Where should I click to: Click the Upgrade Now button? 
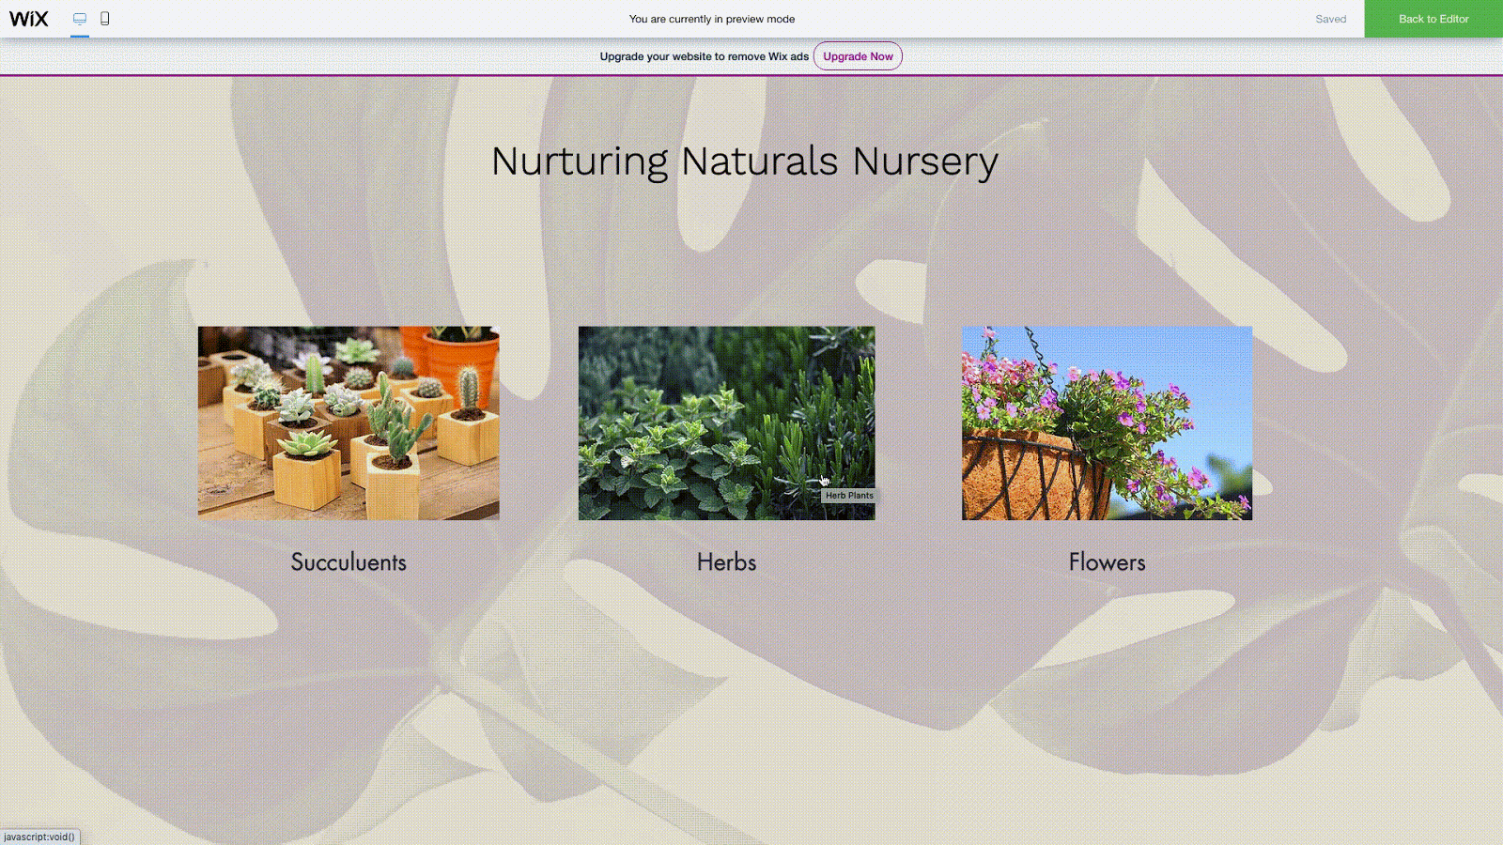tap(858, 56)
